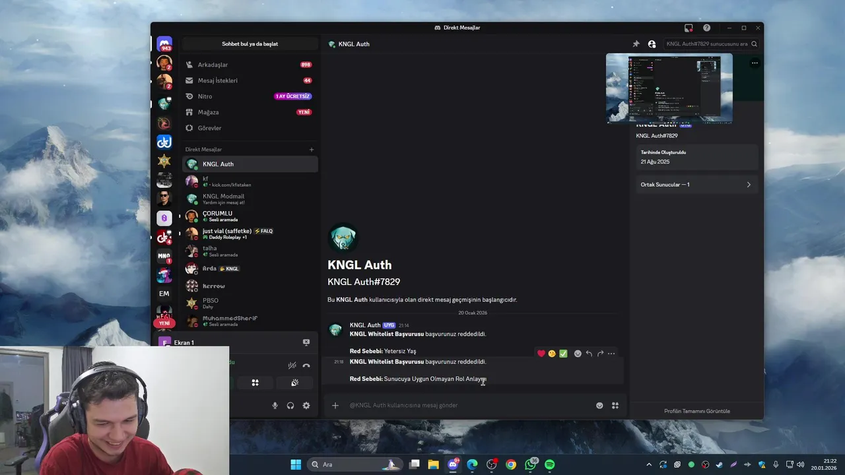Open soundboard button in voice panel
This screenshot has height=475, width=845.
point(294,383)
